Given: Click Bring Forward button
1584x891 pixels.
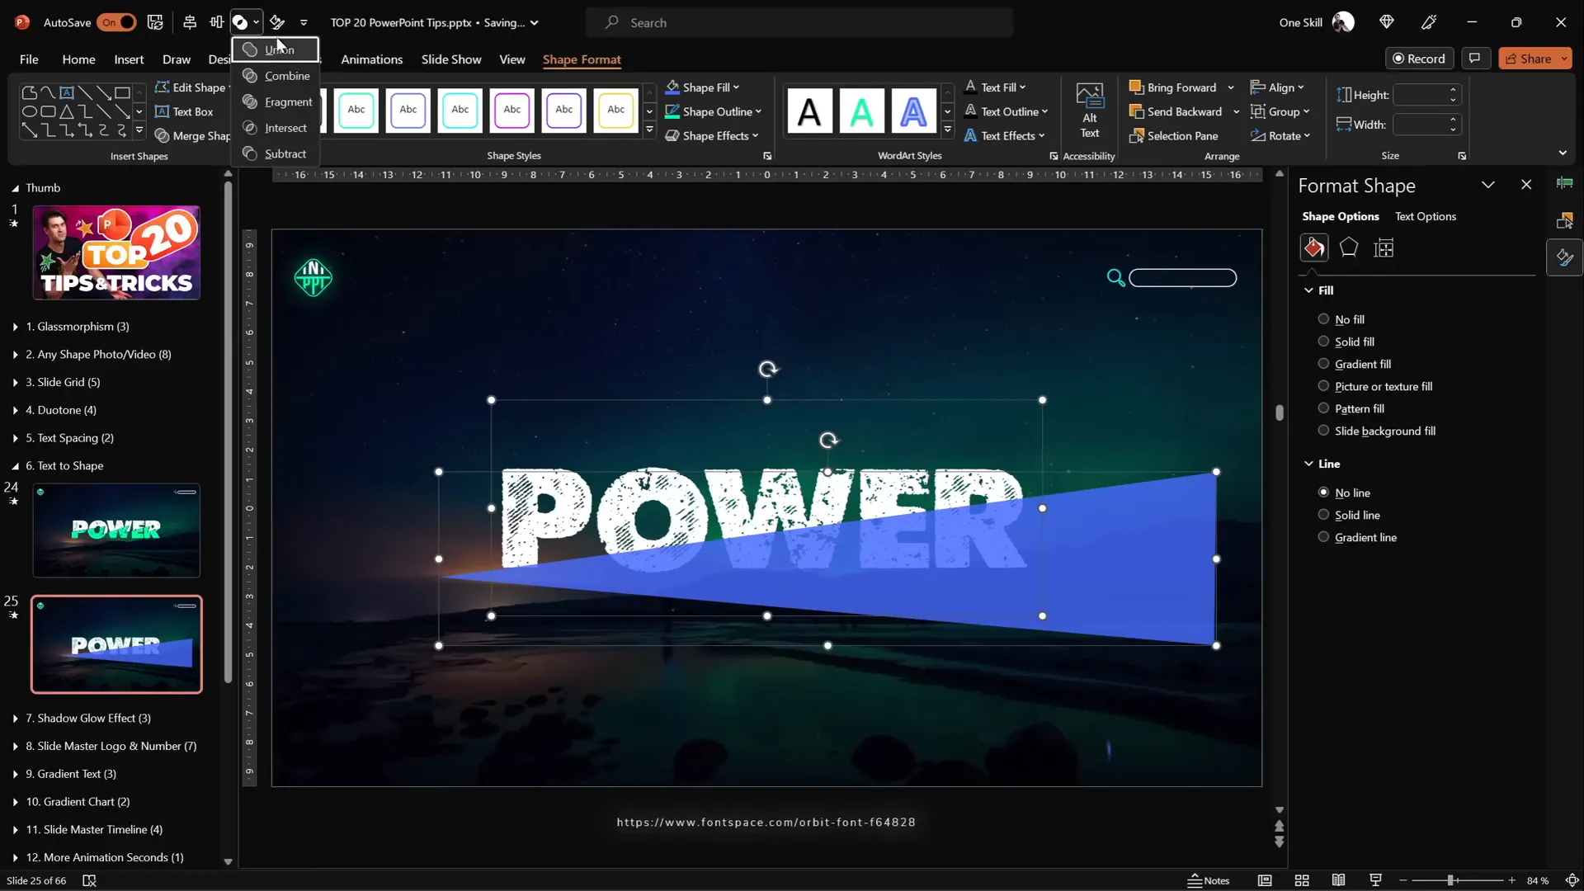Looking at the screenshot, I should 1172,87.
